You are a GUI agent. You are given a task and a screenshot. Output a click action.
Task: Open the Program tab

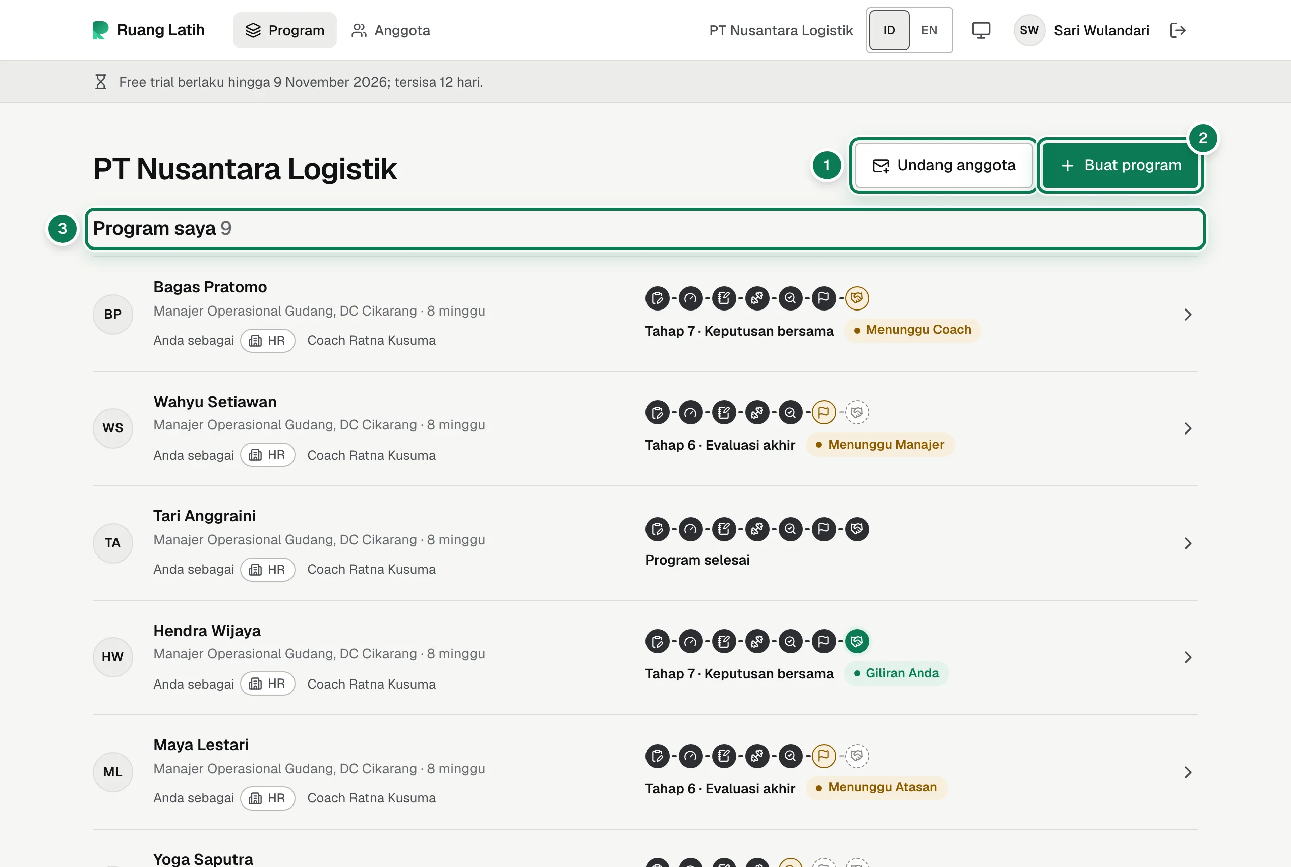(285, 30)
